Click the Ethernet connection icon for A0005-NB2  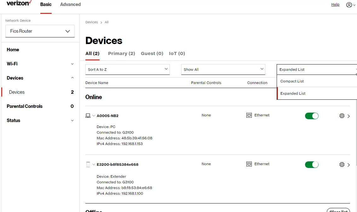(249, 115)
